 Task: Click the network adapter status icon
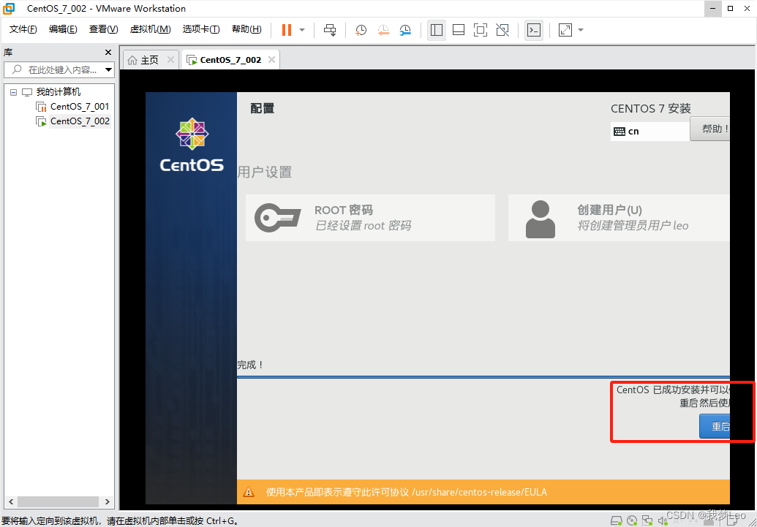647,520
